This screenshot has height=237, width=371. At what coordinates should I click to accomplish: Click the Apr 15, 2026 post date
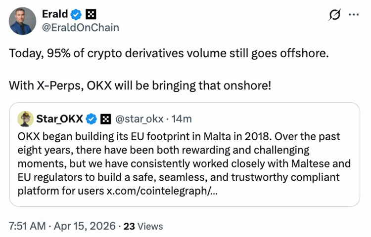tap(85, 226)
